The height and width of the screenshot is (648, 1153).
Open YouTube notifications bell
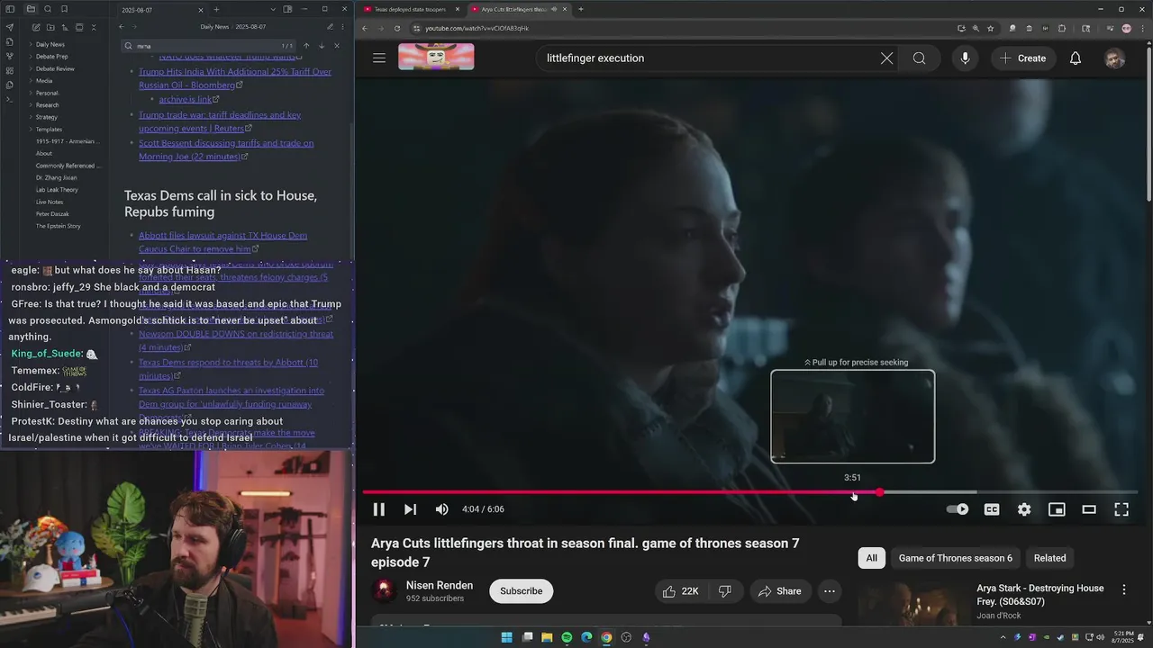[x=1076, y=58]
